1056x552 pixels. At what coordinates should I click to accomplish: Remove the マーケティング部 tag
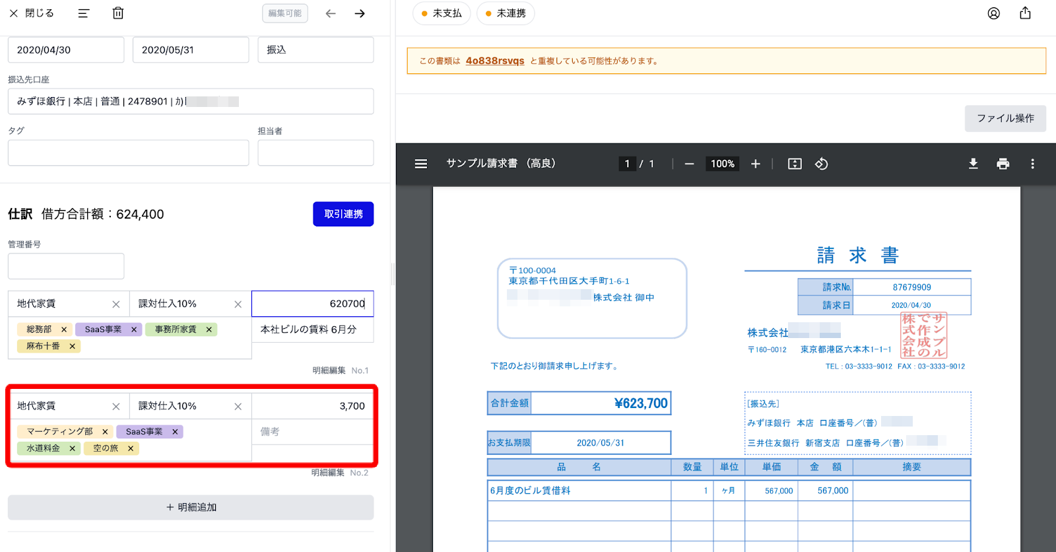pyautogui.click(x=105, y=432)
